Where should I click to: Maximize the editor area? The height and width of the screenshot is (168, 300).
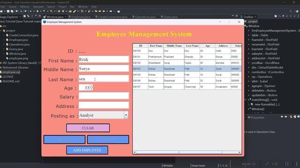point(237,16)
